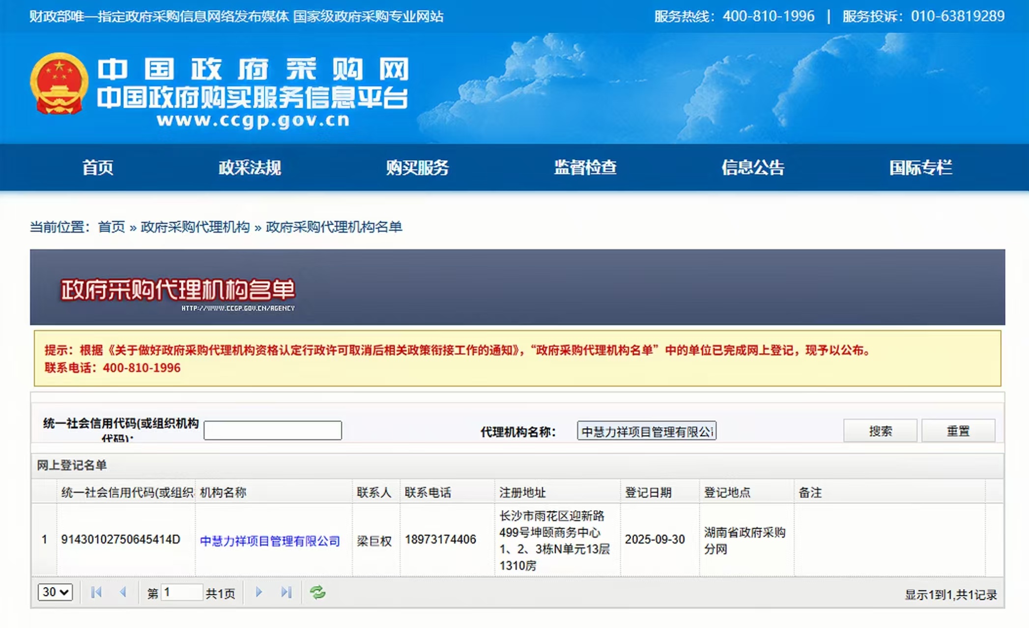
Task: Open the 监督检查 navigation menu
Action: (585, 167)
